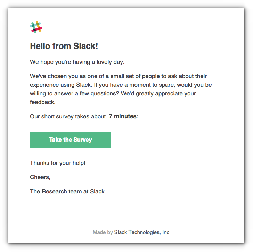This screenshot has height=252, width=253.
Task: Select the "Thanks for your help!" line
Action: tap(58, 163)
